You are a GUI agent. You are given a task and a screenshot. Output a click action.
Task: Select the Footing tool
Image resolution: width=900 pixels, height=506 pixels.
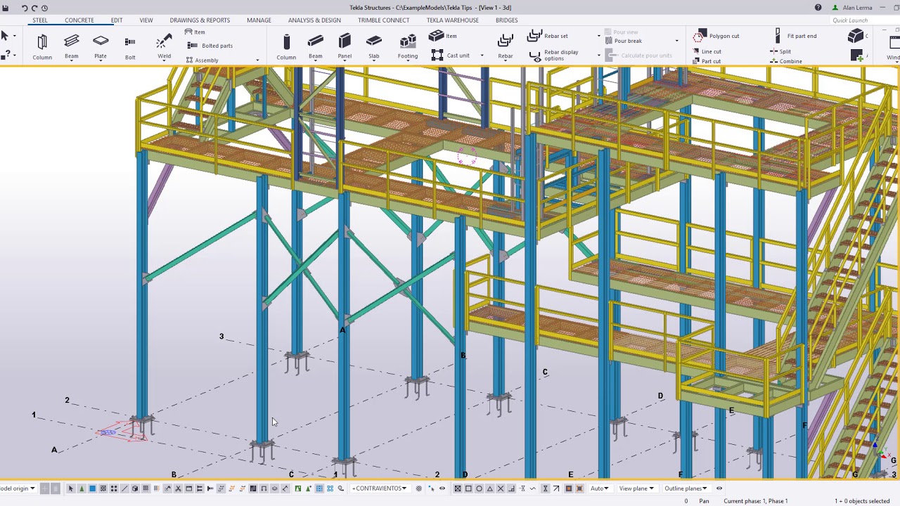coord(408,47)
